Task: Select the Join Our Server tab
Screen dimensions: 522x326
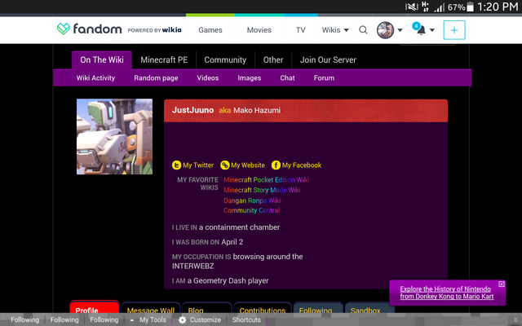Action: coord(328,59)
